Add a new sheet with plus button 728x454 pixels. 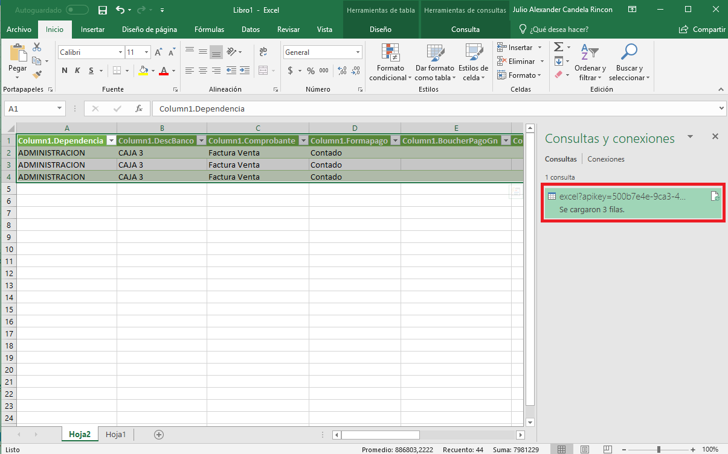pos(159,434)
